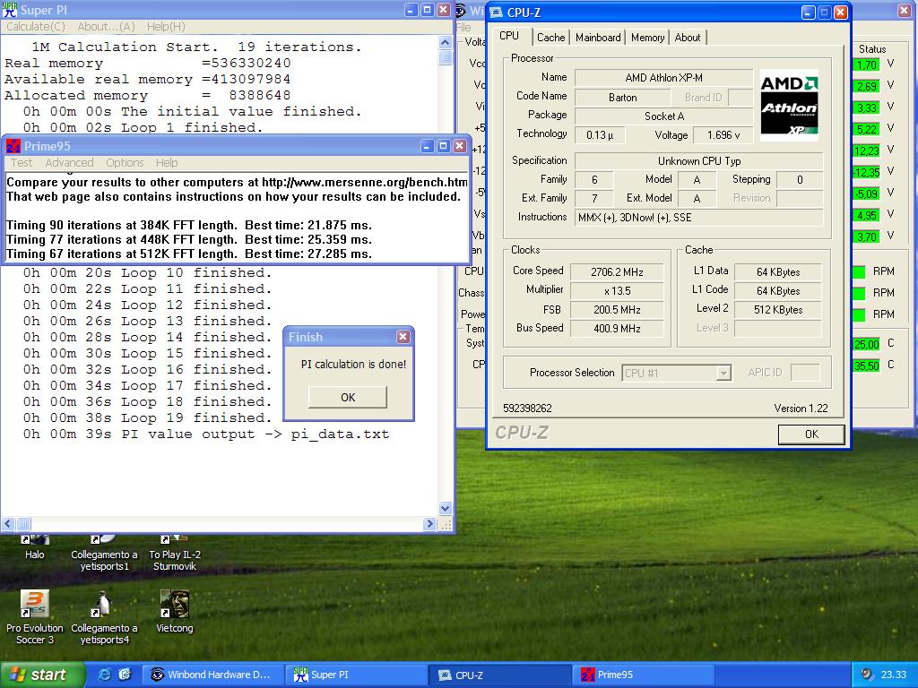Open Prime95 Options menu
The width and height of the screenshot is (918, 688).
coord(125,163)
